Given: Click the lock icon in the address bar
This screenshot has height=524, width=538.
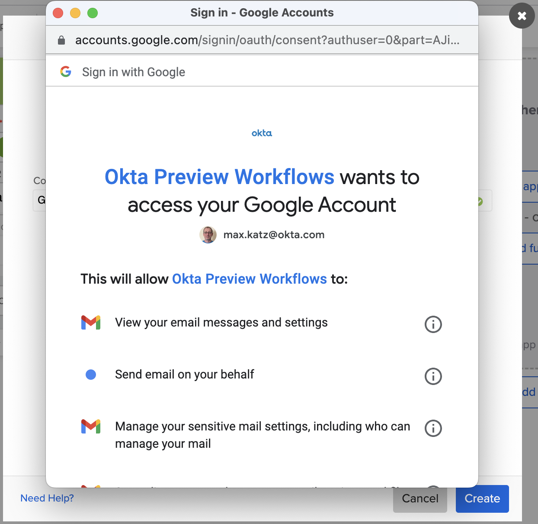Looking at the screenshot, I should click(x=61, y=40).
